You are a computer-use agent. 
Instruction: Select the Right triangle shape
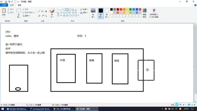pos(58,12)
